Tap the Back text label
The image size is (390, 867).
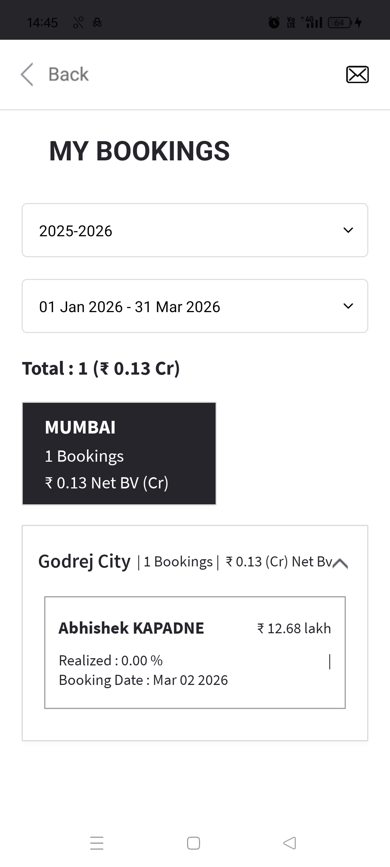click(68, 74)
